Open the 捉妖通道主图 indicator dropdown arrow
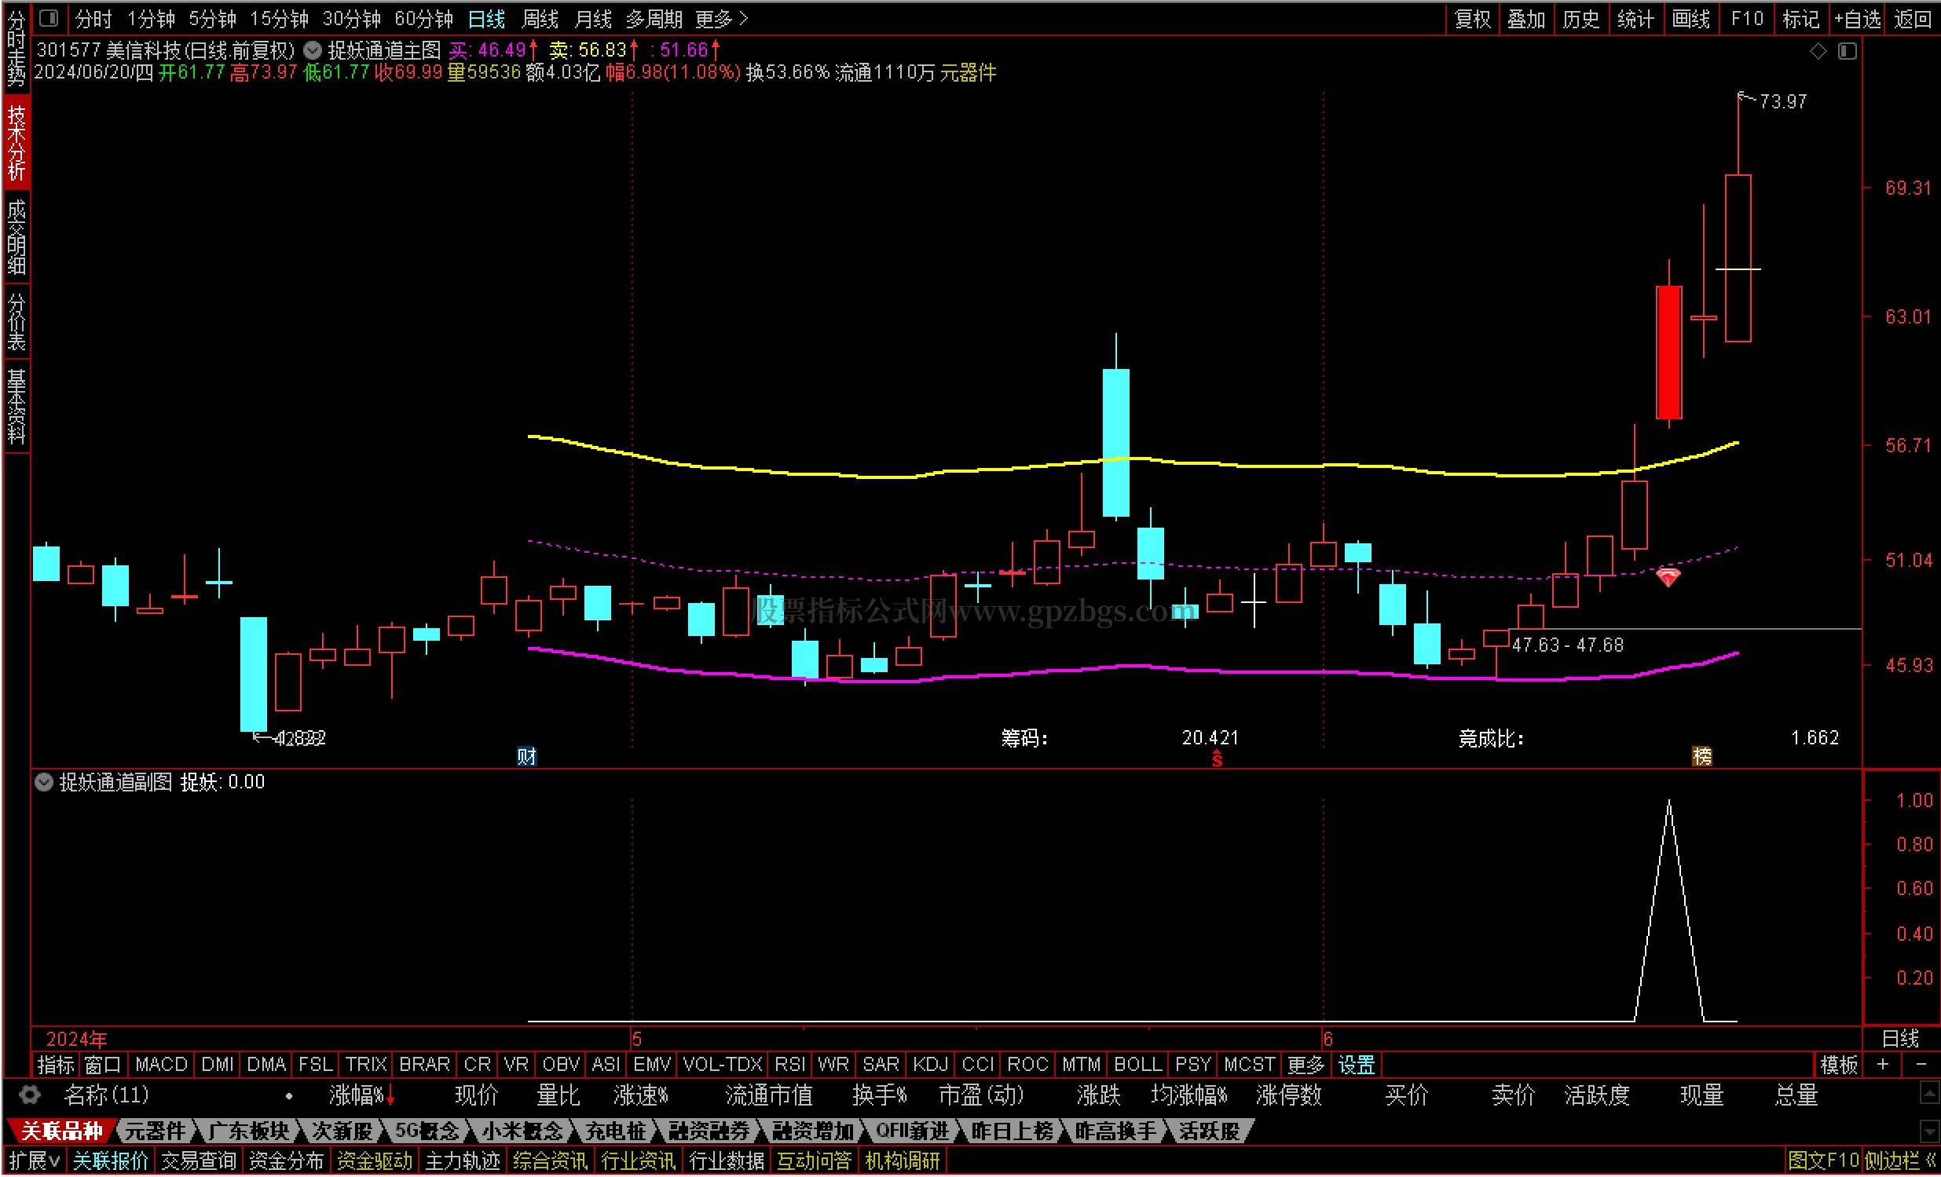This screenshot has height=1177, width=1941. 313,50
